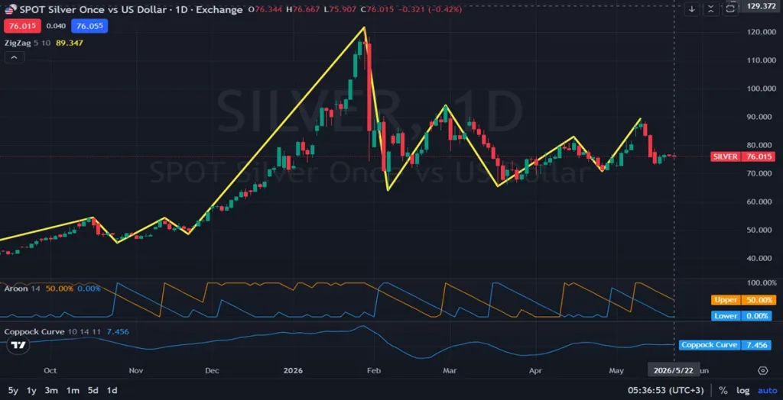Toggle auto scale with auto button
Screen dimensions: 783x400
pos(768,390)
